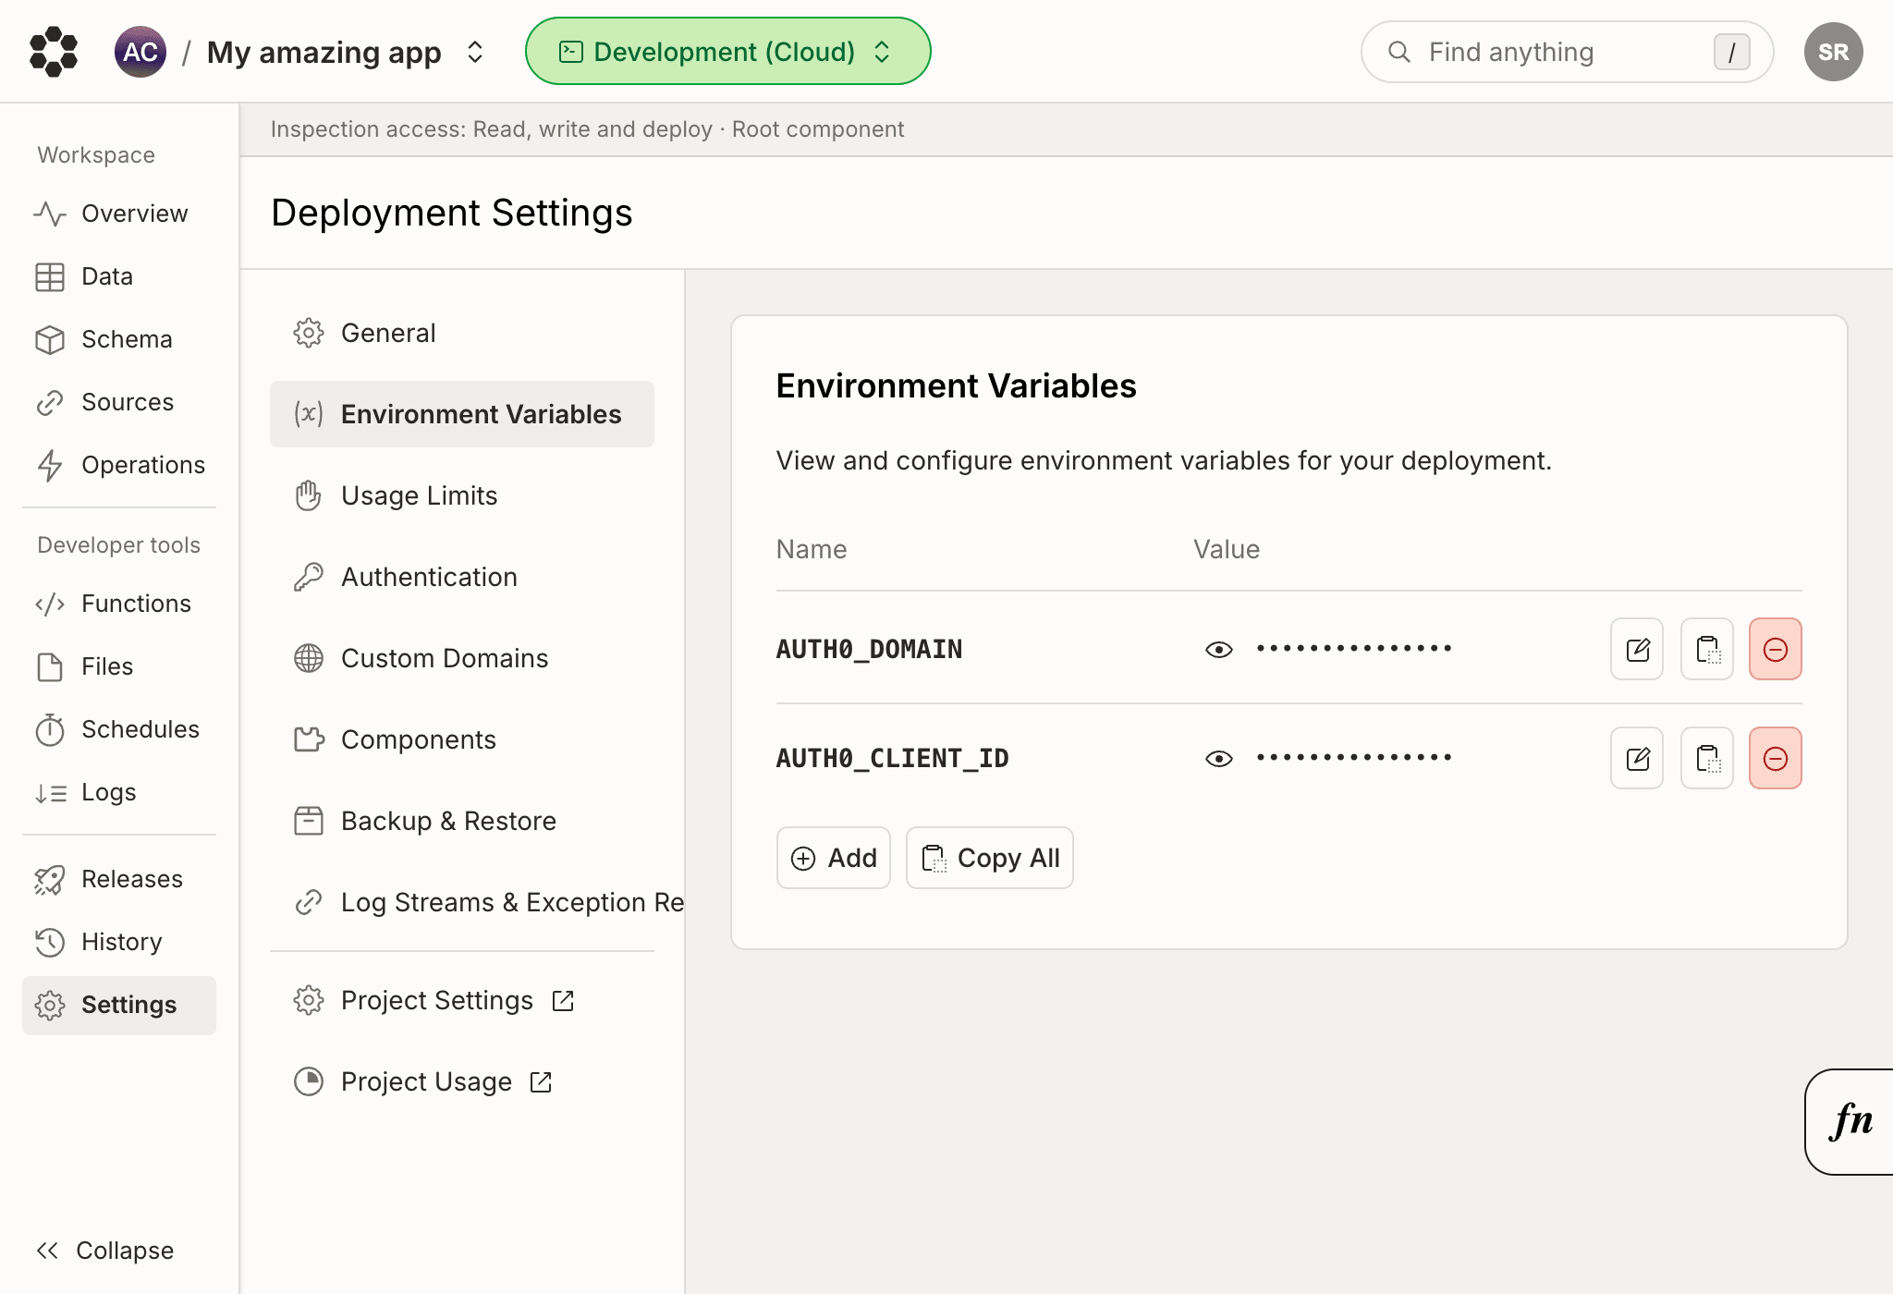Click the Copy All button
This screenshot has width=1893, height=1294.
(x=990, y=858)
